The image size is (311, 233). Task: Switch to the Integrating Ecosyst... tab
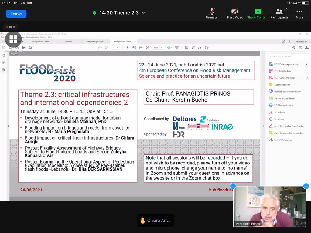point(96,41)
